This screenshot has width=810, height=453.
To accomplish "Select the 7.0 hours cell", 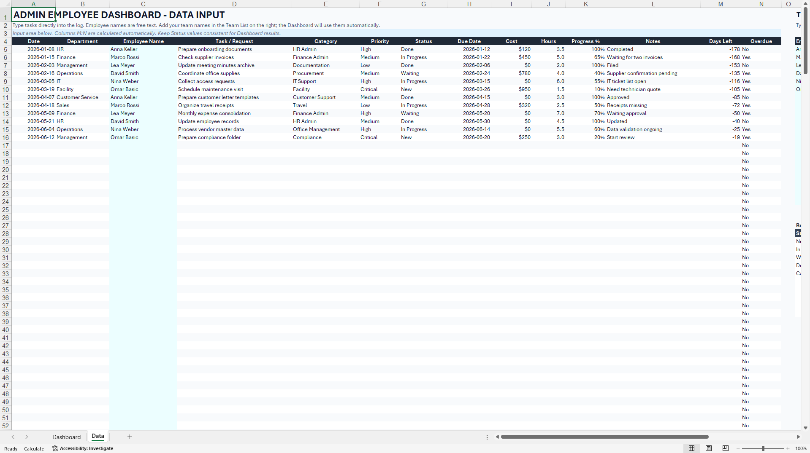I will pyautogui.click(x=548, y=113).
